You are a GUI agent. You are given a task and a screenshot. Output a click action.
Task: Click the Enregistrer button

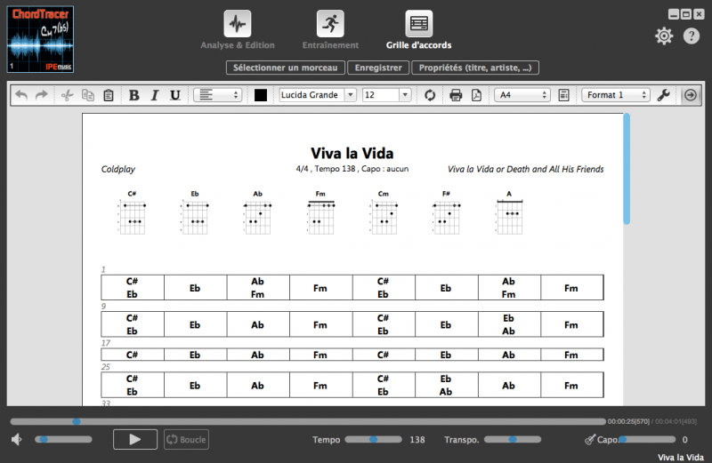point(378,68)
